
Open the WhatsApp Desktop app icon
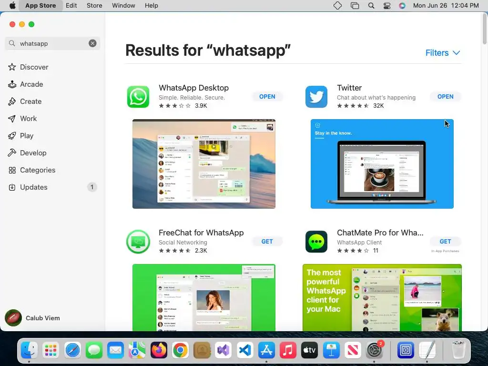click(138, 97)
